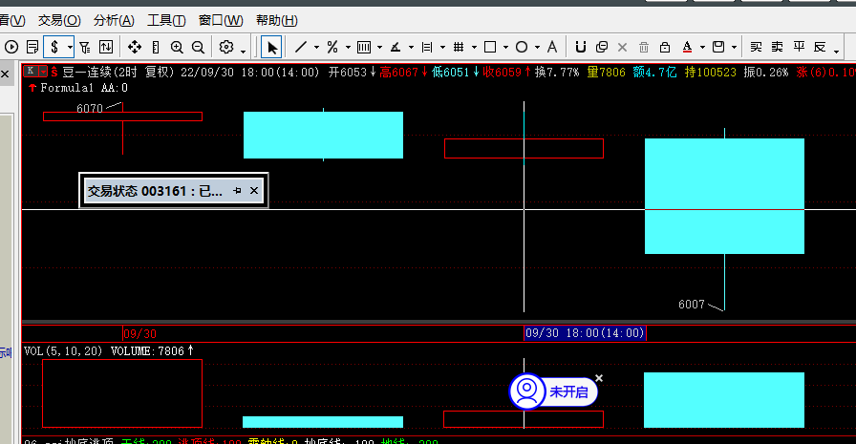This screenshot has height=444, width=856.
Task: Expand the percent tool dropdown arrow
Action: coord(348,48)
